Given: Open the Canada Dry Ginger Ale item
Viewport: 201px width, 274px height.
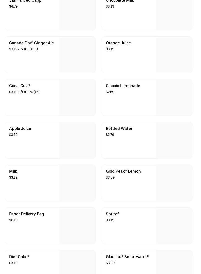Looking at the screenshot, I should pos(31,43).
